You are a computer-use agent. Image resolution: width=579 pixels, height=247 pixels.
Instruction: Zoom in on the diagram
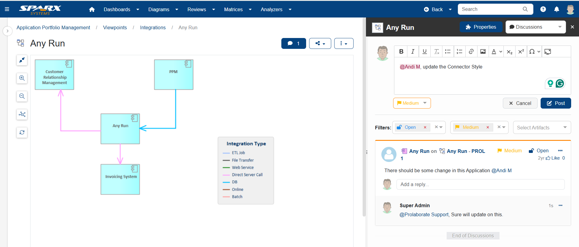(x=22, y=78)
